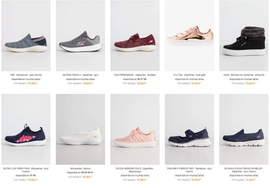270x188 pixels.
Task: Click the "YOU - Mocasines - azul marino" title
Action: (x=26, y=75)
